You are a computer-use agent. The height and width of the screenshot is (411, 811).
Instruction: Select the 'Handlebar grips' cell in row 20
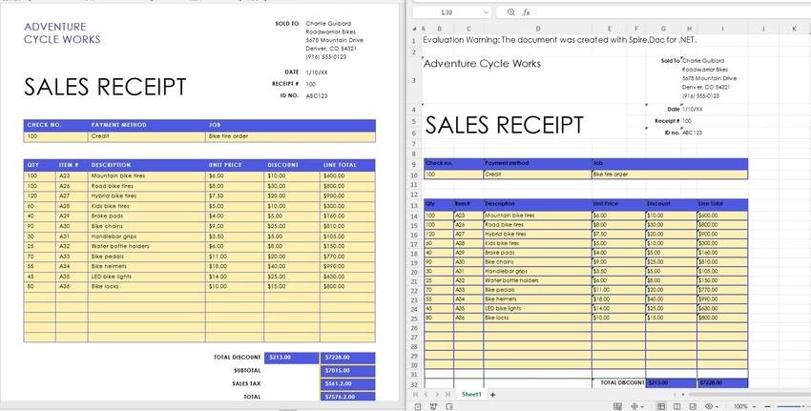click(x=537, y=272)
